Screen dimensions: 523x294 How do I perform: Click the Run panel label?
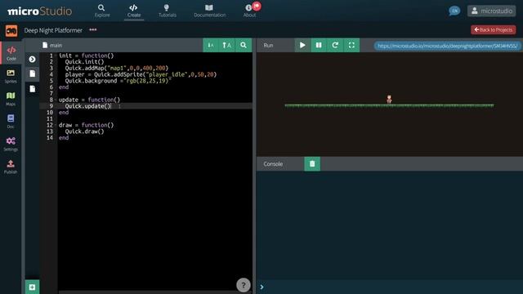pyautogui.click(x=268, y=46)
